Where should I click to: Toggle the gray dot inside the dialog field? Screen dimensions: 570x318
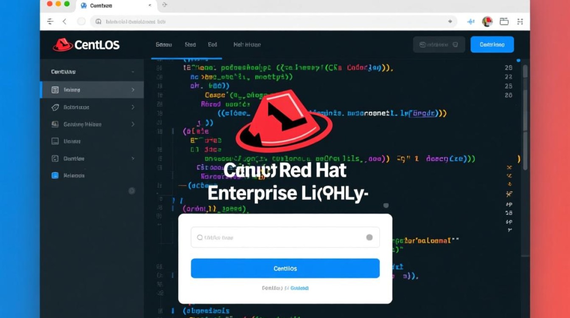(369, 237)
